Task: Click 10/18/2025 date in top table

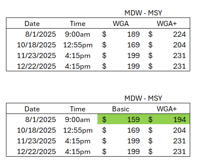Action: coord(36,45)
